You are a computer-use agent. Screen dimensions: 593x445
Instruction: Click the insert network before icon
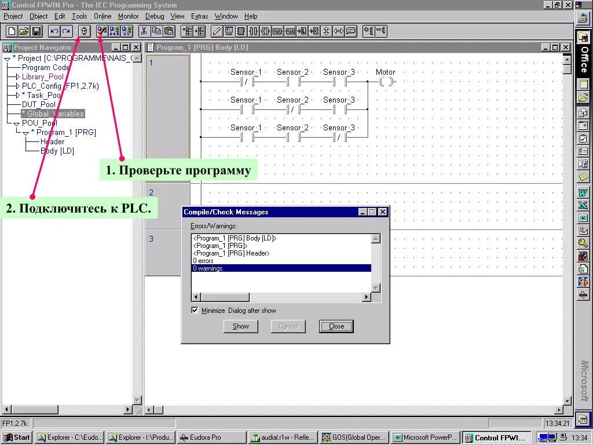(x=187, y=31)
